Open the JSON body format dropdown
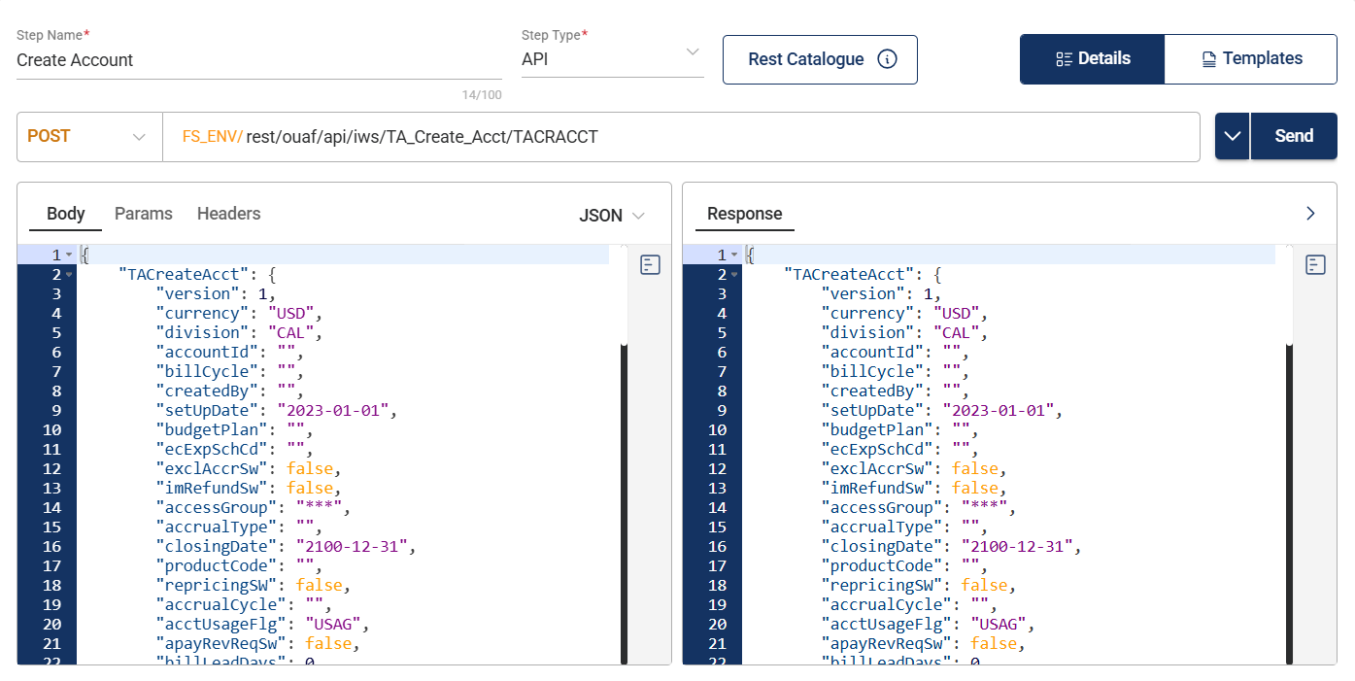Screen dimensions: 1355x681 612,215
